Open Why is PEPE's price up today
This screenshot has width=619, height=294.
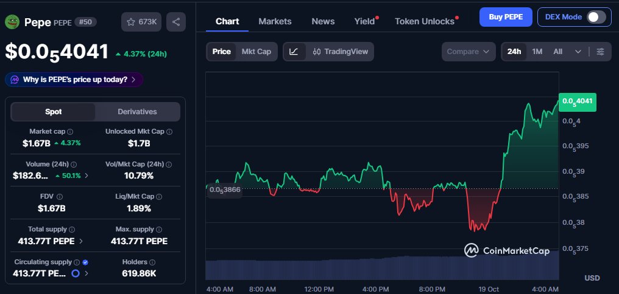[74, 80]
